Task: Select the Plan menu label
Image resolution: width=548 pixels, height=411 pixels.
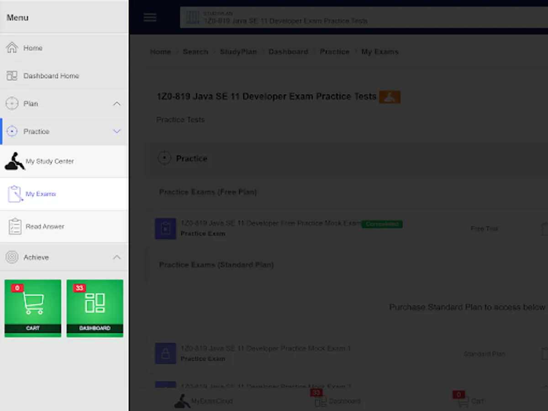Action: (x=31, y=104)
